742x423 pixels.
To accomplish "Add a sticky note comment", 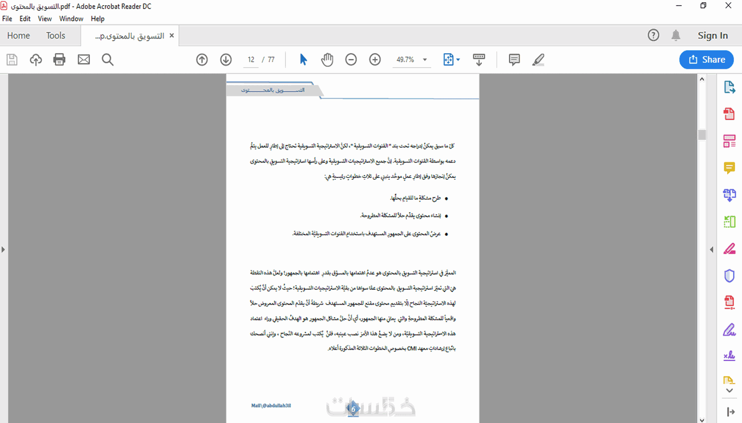I will [x=514, y=59].
